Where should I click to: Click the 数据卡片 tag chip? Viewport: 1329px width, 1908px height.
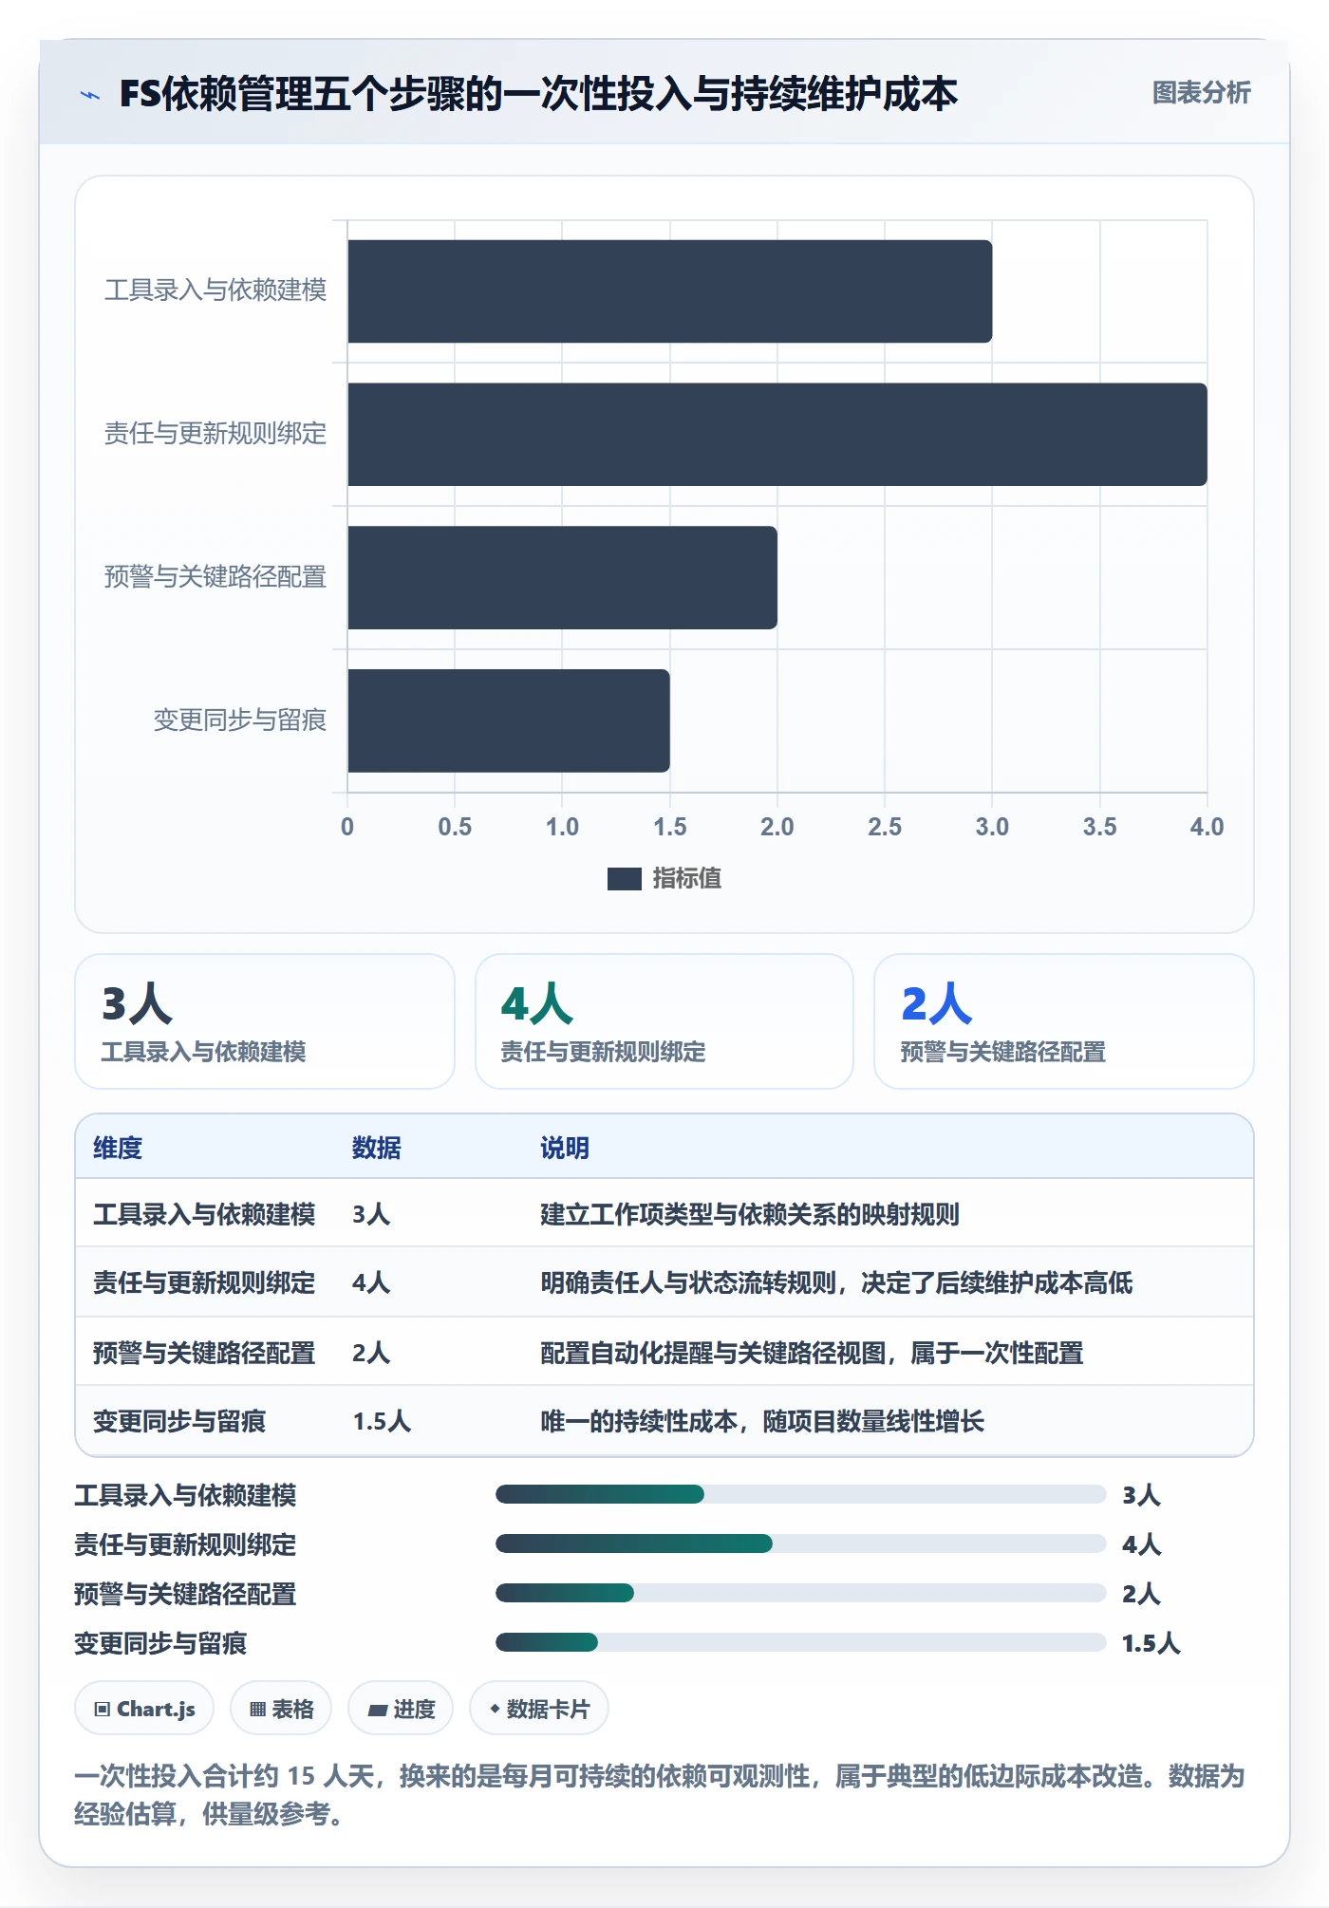pyautogui.click(x=539, y=1709)
